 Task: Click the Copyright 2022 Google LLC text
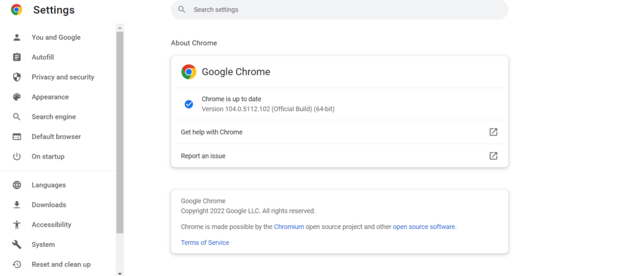pos(248,211)
